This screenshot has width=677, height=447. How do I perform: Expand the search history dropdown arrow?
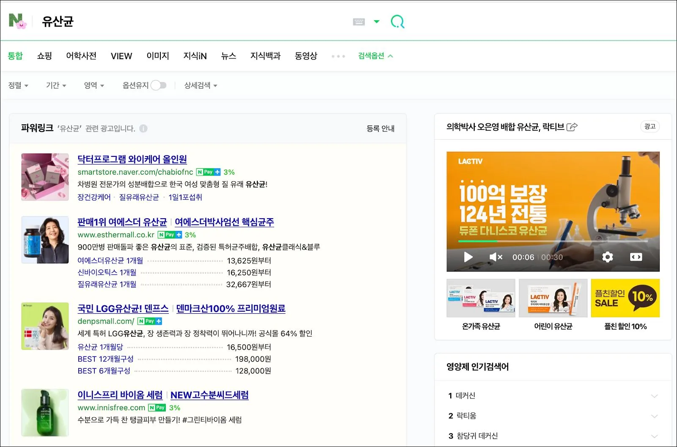[377, 22]
